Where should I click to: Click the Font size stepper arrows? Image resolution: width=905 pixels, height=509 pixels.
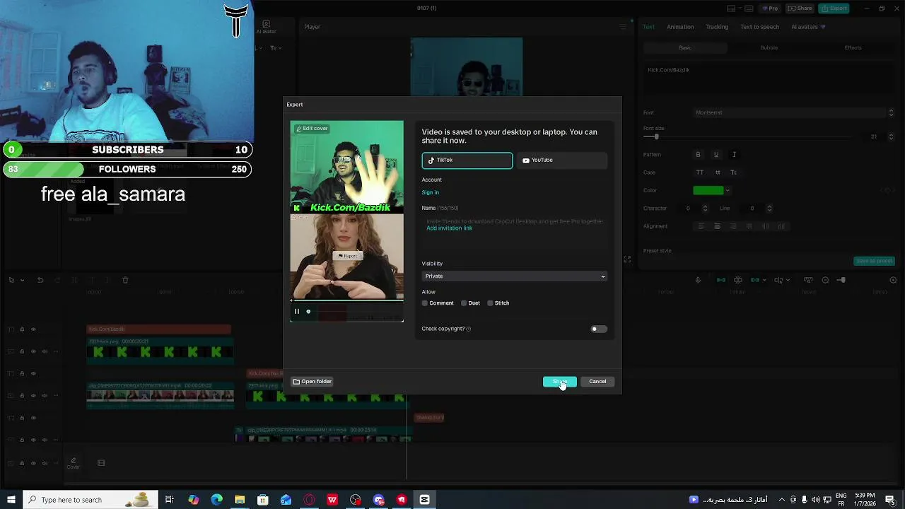point(891,136)
